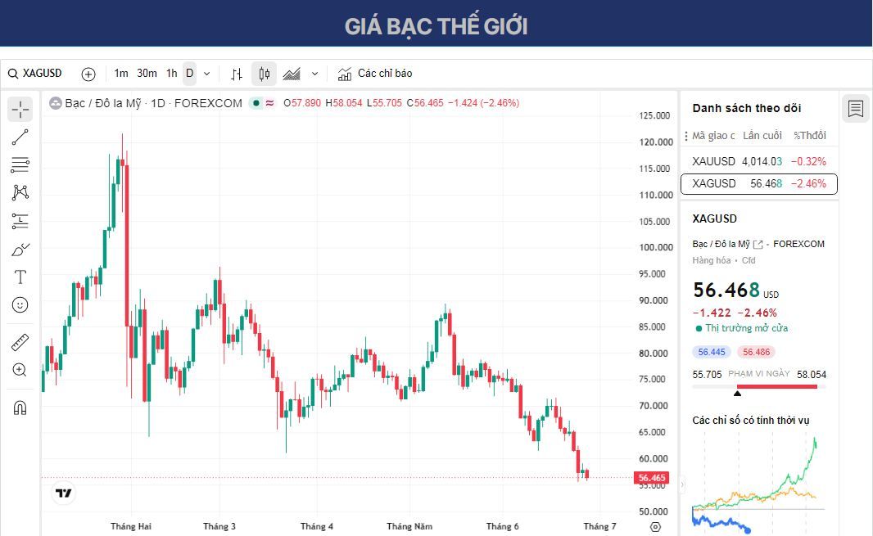Image resolution: width=873 pixels, height=536 pixels.
Task: Open chart settings gear icon
Action: [655, 526]
